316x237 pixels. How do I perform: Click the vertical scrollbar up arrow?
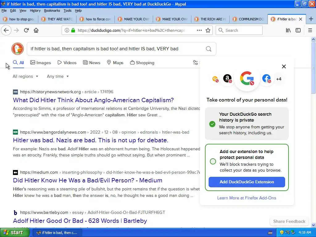pyautogui.click(x=314, y=39)
